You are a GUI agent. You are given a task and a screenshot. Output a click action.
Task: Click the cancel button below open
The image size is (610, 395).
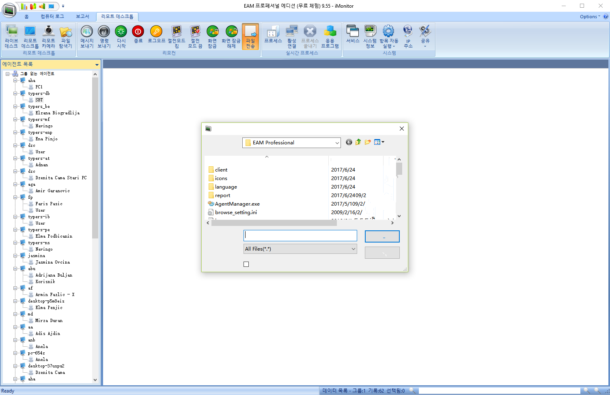(382, 253)
